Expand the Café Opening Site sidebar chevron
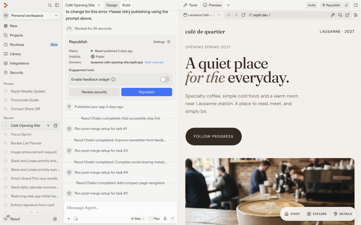The height and width of the screenshot is (225, 361). coord(6,125)
